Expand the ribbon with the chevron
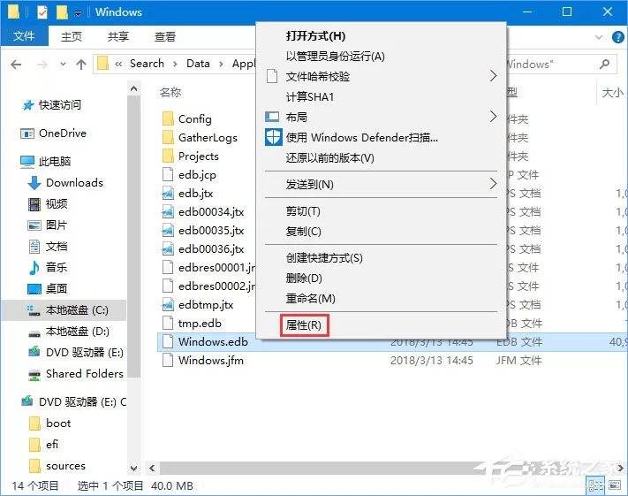Screen dimensions: 628x496 click(x=599, y=37)
